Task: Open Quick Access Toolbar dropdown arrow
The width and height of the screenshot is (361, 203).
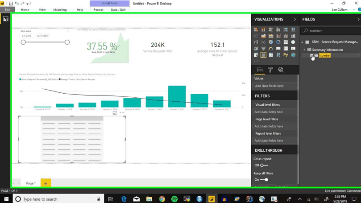Action: point(27,4)
